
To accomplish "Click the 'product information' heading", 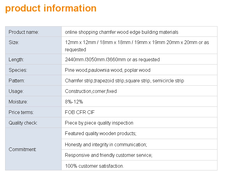I will point(51,8).
